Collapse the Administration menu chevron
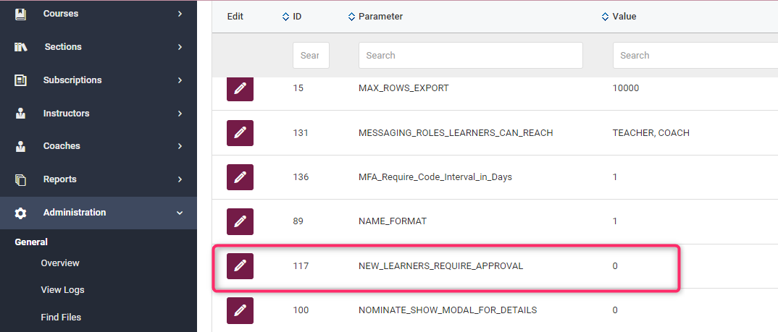 (x=180, y=213)
